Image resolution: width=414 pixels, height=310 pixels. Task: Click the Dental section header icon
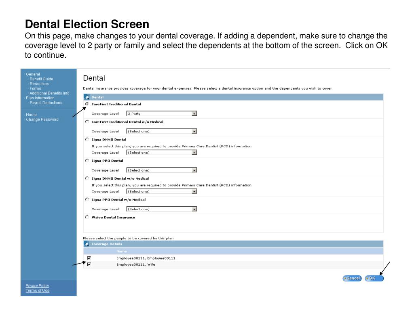[x=87, y=97]
